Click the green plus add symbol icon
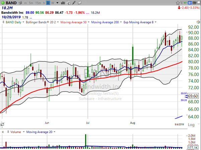The height and width of the screenshot is (150, 201). click(3, 2)
